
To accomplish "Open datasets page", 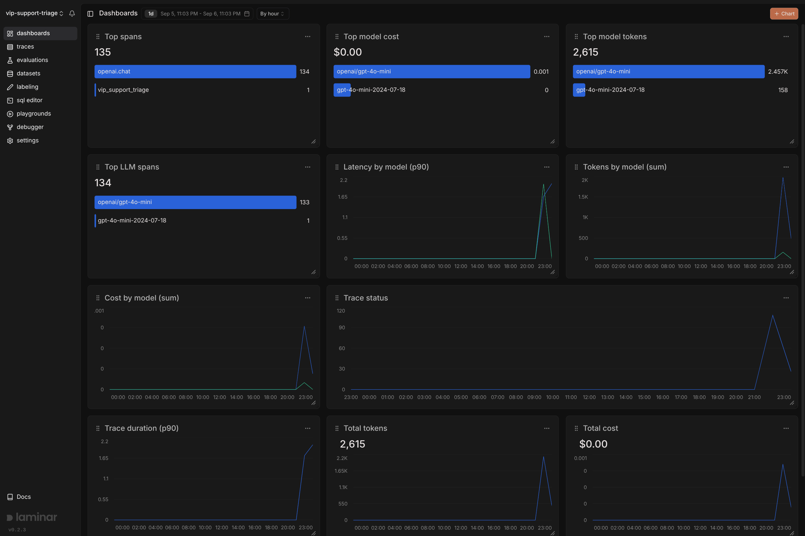I will (40, 73).
